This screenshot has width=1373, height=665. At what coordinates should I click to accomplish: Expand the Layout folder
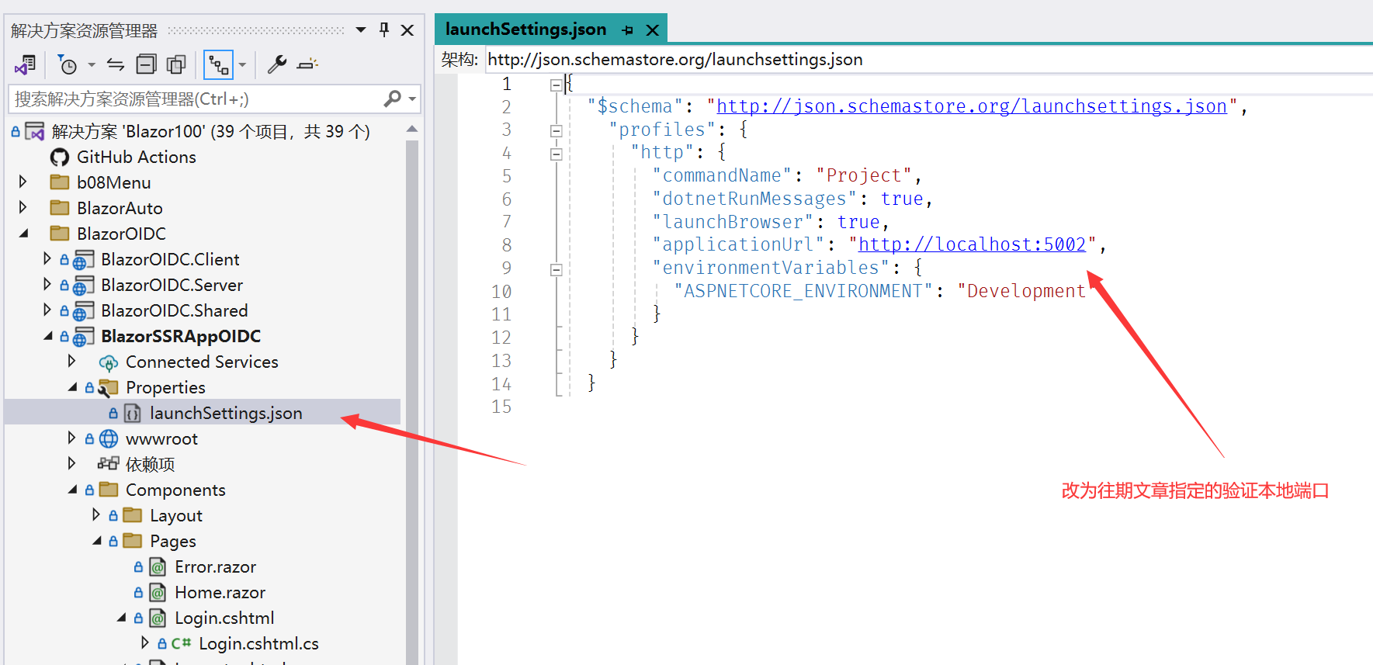point(95,514)
